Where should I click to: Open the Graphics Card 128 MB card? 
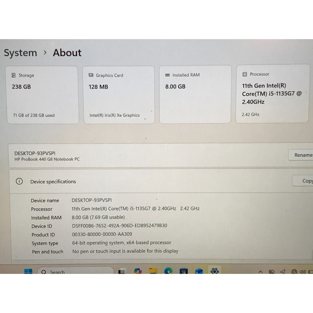pos(119,95)
